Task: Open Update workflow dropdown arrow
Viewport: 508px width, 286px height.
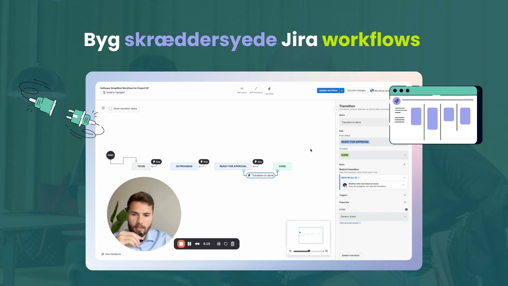Action: point(342,91)
